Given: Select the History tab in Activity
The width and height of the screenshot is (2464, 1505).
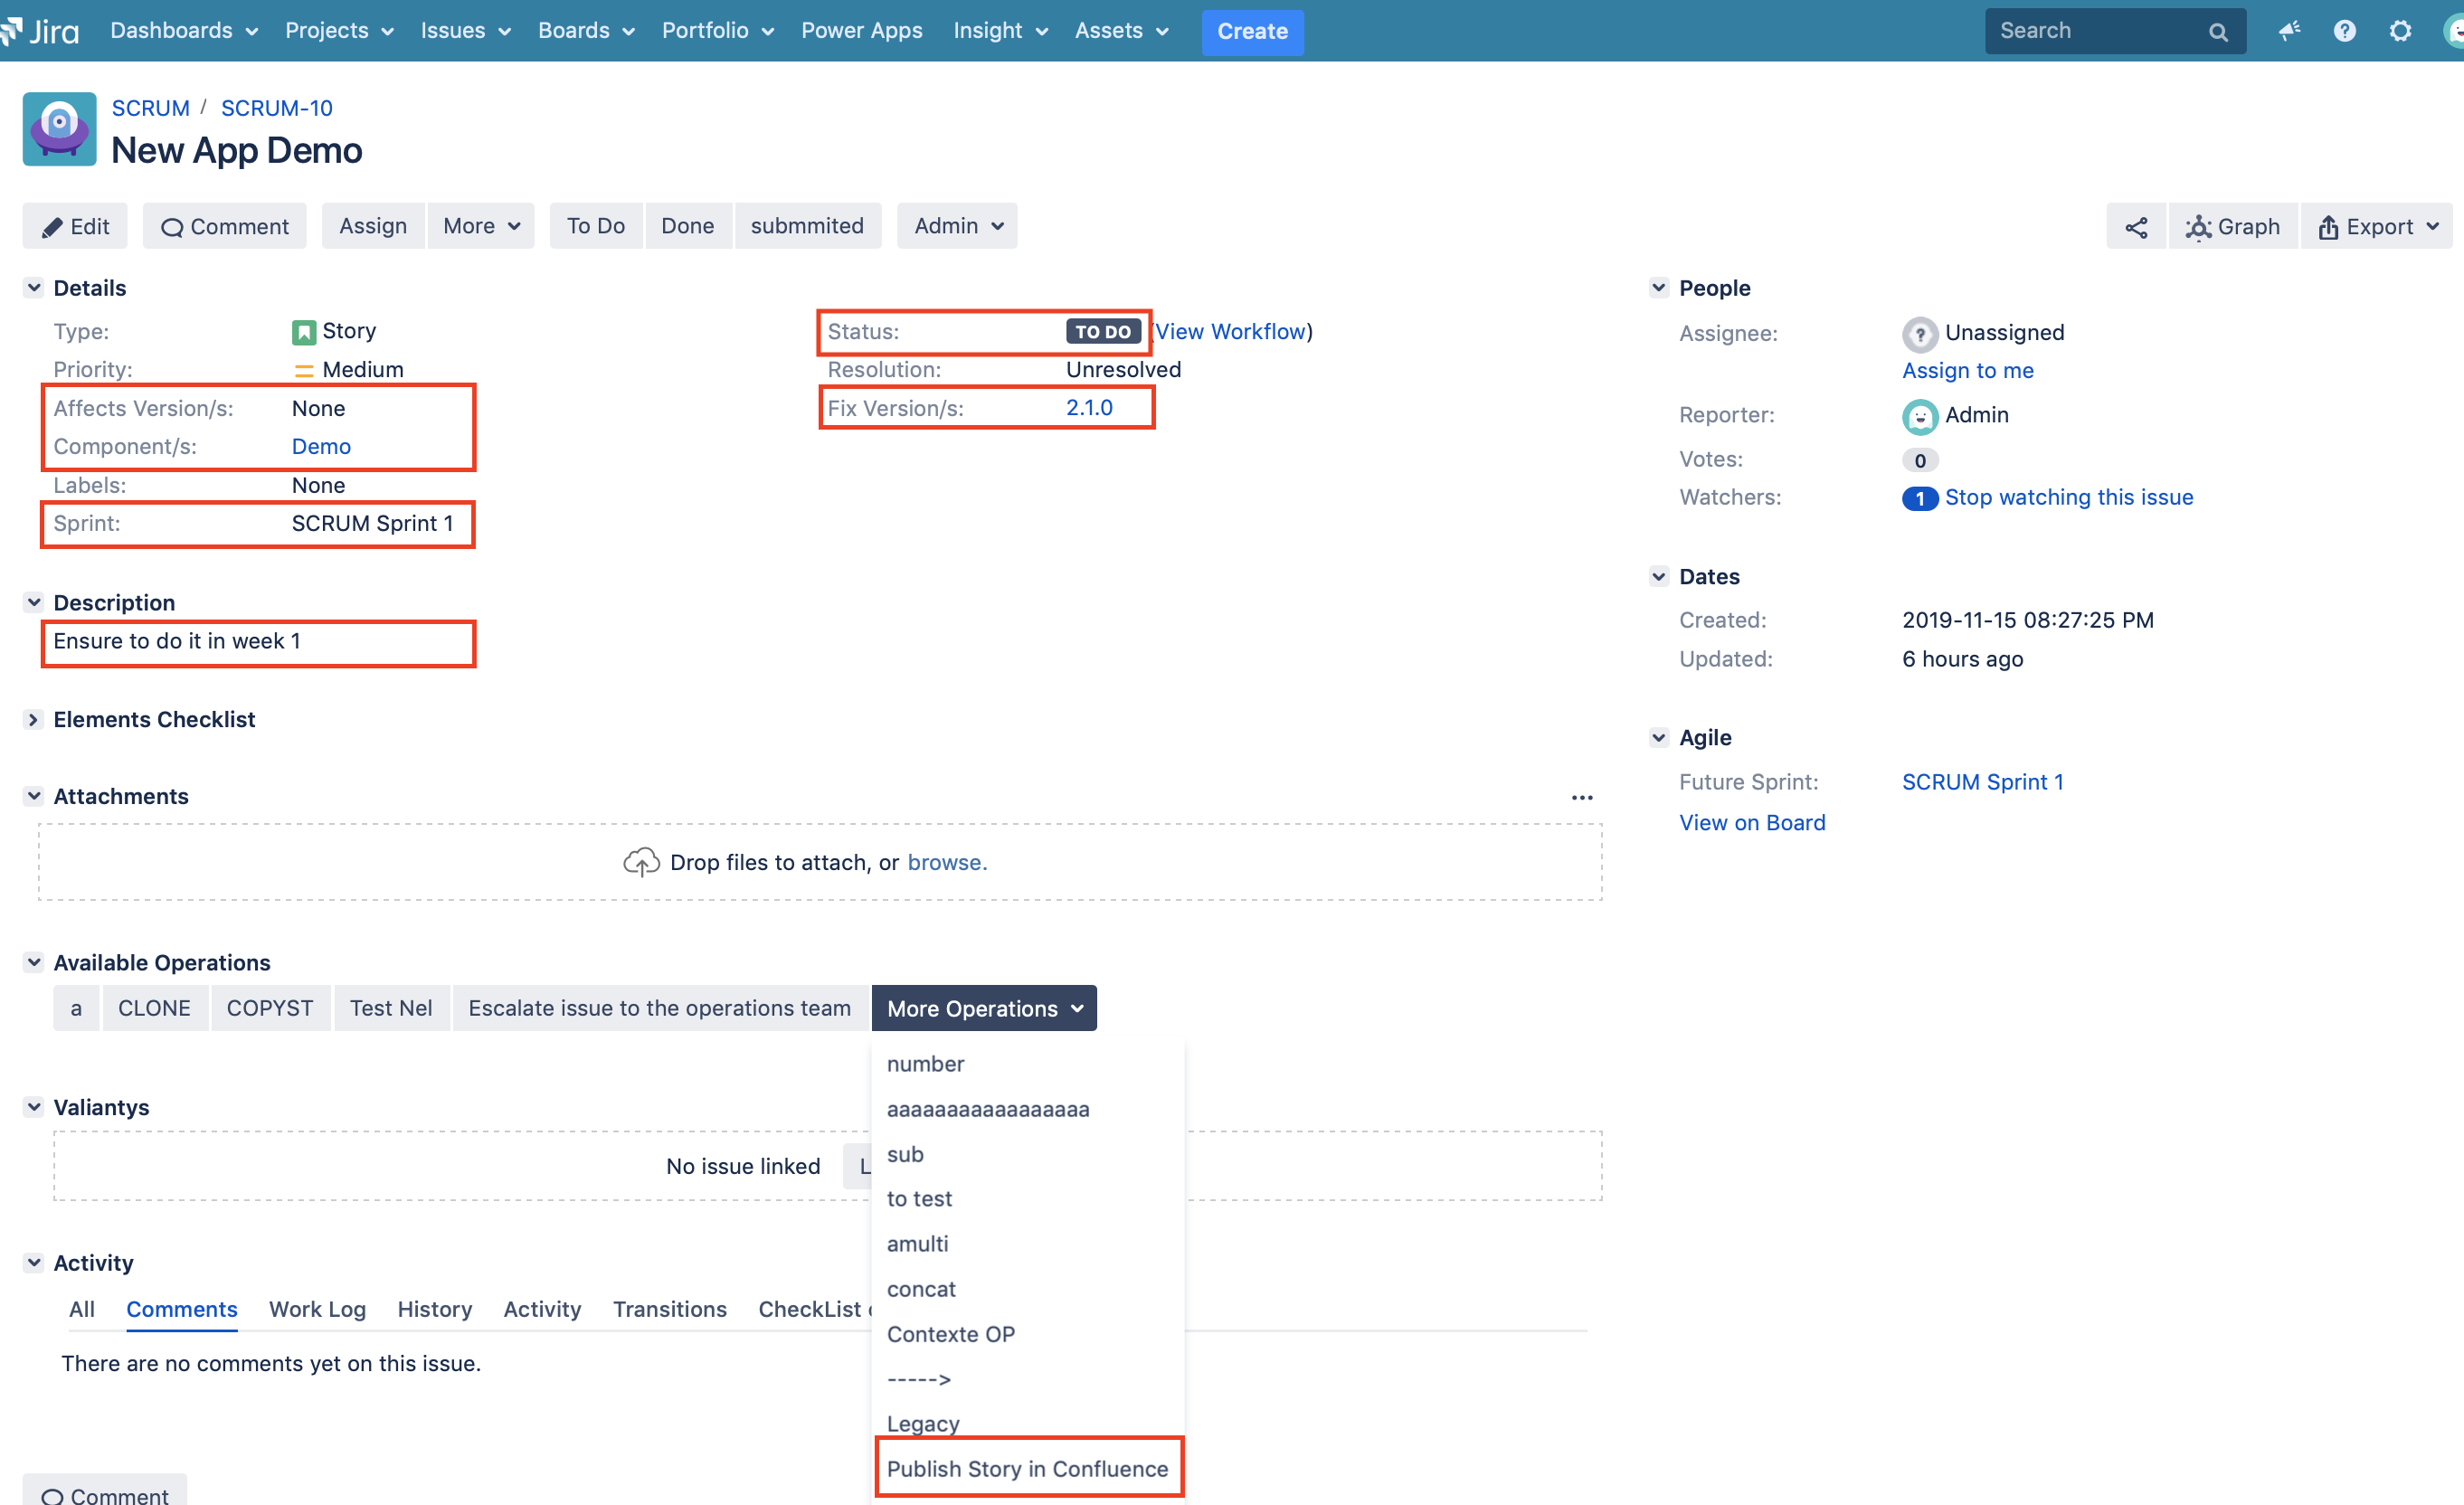Looking at the screenshot, I should coord(433,1310).
